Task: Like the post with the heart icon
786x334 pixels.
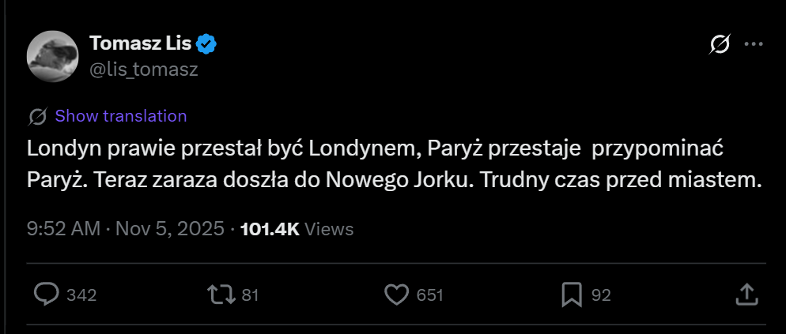Action: point(395,295)
